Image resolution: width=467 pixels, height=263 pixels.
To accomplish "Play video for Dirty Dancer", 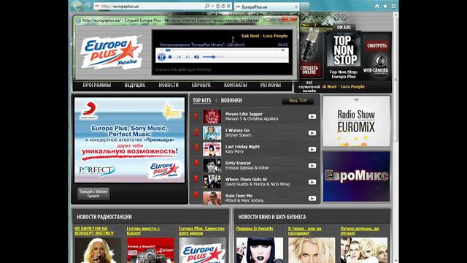I will pyautogui.click(x=312, y=166).
